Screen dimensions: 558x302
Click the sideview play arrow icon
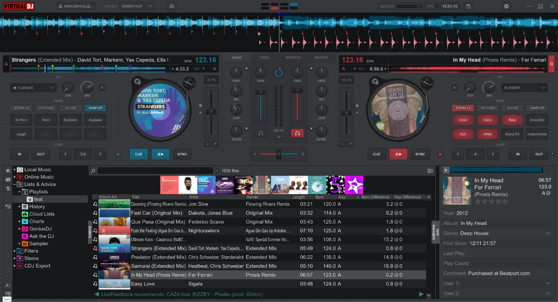point(446,170)
